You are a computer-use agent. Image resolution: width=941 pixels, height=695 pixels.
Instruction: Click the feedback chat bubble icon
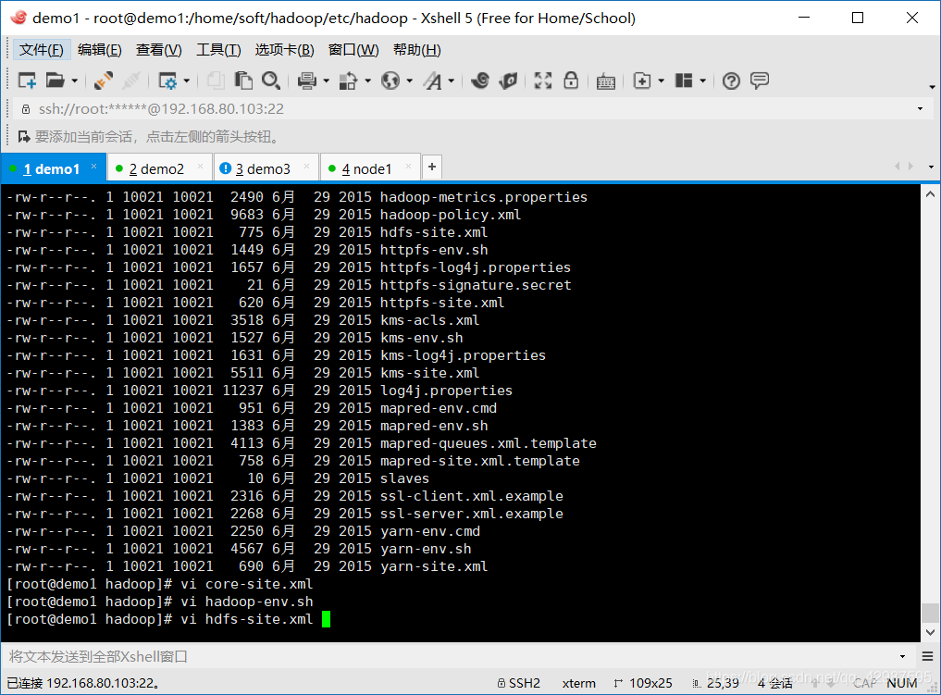[760, 81]
